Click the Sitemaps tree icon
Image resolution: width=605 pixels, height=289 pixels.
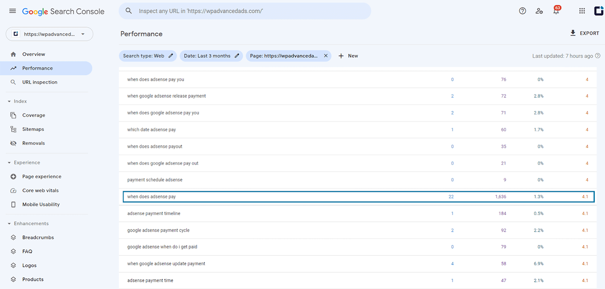(x=14, y=129)
